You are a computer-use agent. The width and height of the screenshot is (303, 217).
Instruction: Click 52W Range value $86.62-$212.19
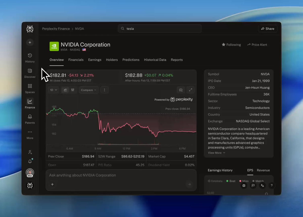pyautogui.click(x=133, y=156)
